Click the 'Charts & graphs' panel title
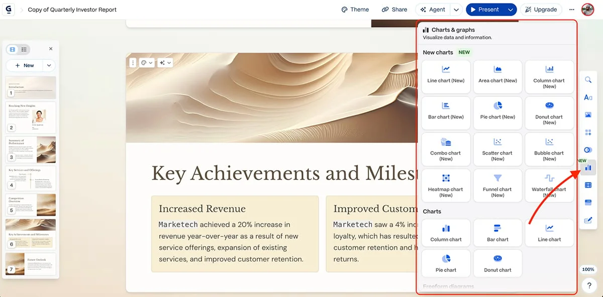603x297 pixels. [x=453, y=30]
